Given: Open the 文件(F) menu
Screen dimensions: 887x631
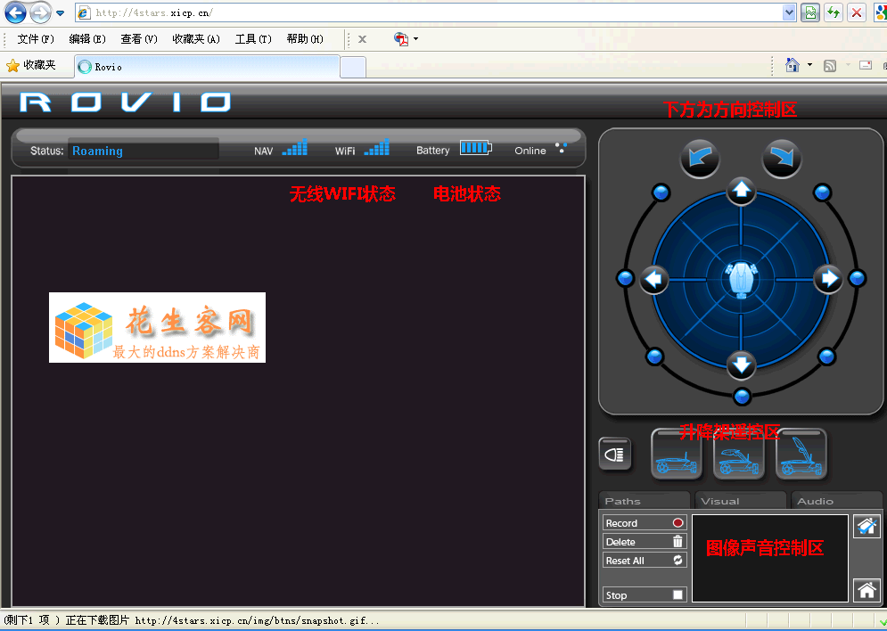Looking at the screenshot, I should pos(36,39).
